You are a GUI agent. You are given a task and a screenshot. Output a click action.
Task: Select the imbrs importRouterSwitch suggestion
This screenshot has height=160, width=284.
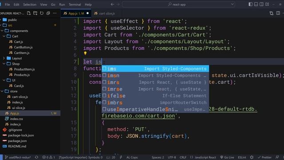155,103
